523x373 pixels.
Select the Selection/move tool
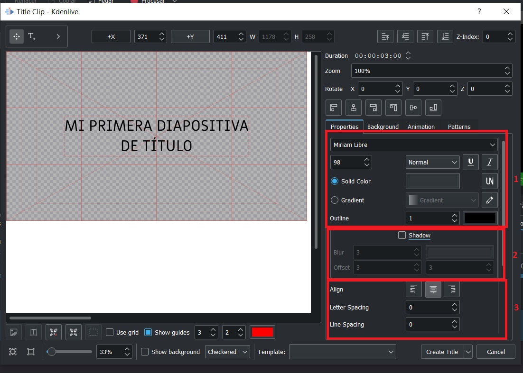16,36
